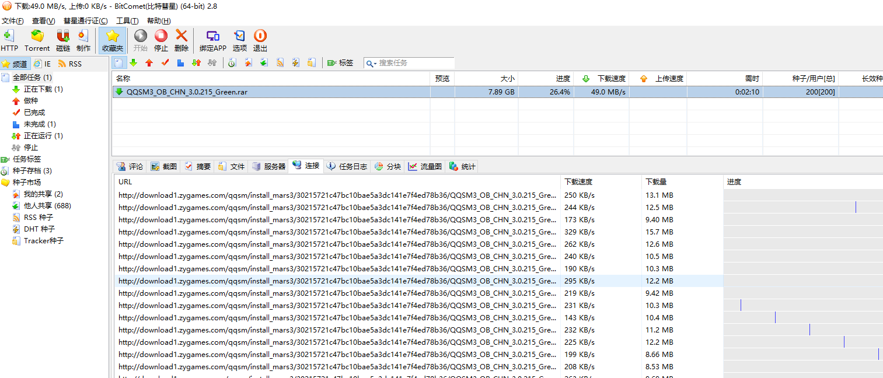Toggle the 收藏夹 favorites star button
The height and width of the screenshot is (378, 883).
click(x=113, y=40)
